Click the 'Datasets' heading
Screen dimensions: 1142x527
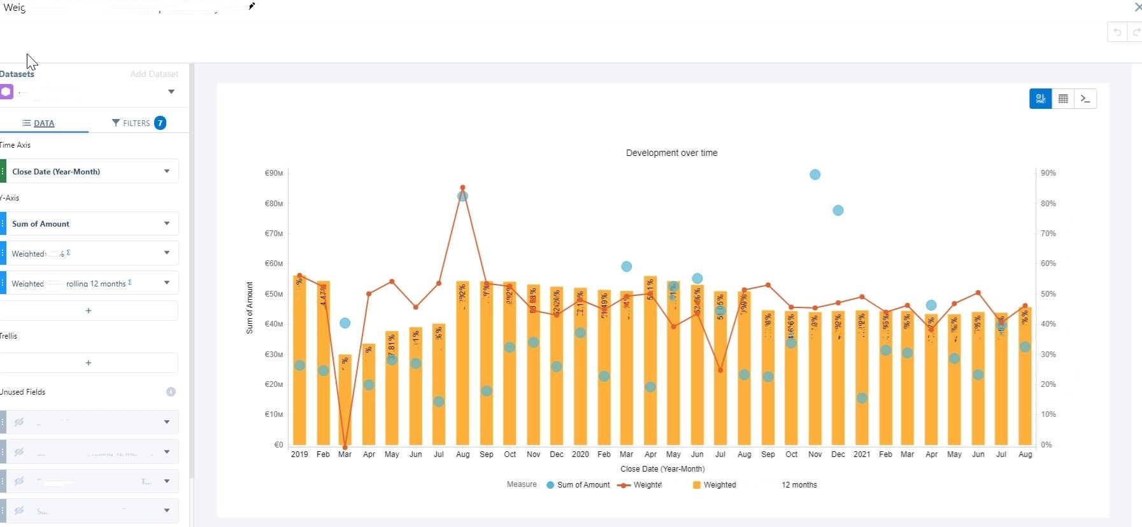[x=17, y=74]
